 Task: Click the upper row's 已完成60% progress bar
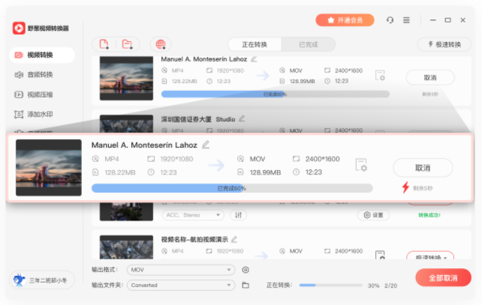pyautogui.click(x=275, y=94)
